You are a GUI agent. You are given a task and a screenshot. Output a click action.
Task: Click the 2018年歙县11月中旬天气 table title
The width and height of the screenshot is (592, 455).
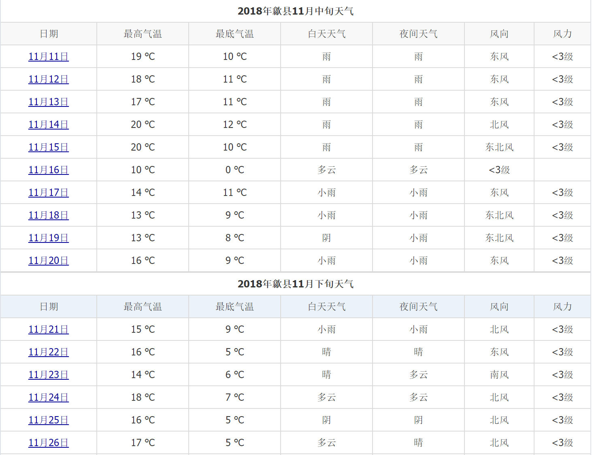(296, 11)
